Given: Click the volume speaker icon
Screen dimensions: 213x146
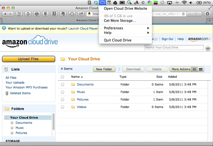Looking at the screenshot, I should pyautogui.click(x=191, y=2).
